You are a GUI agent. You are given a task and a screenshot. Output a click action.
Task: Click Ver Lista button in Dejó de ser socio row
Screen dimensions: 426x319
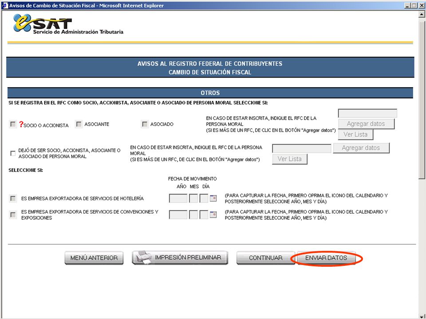[x=290, y=159]
